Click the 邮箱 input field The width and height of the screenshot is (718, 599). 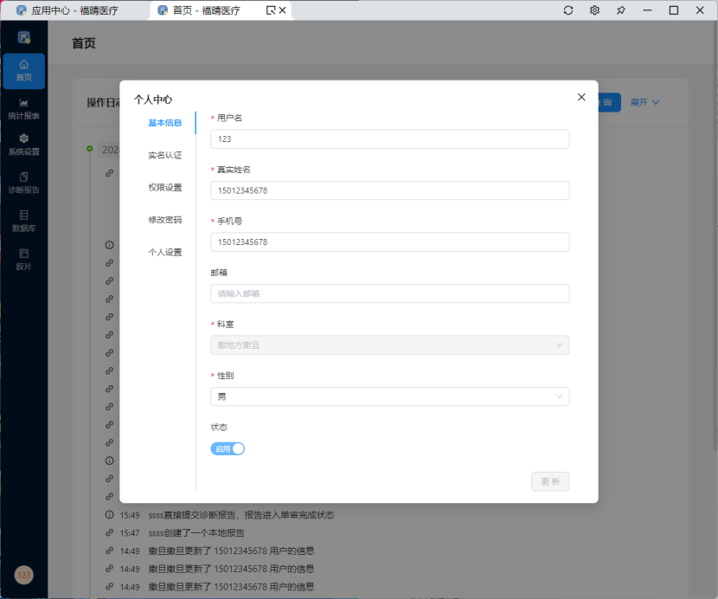389,293
